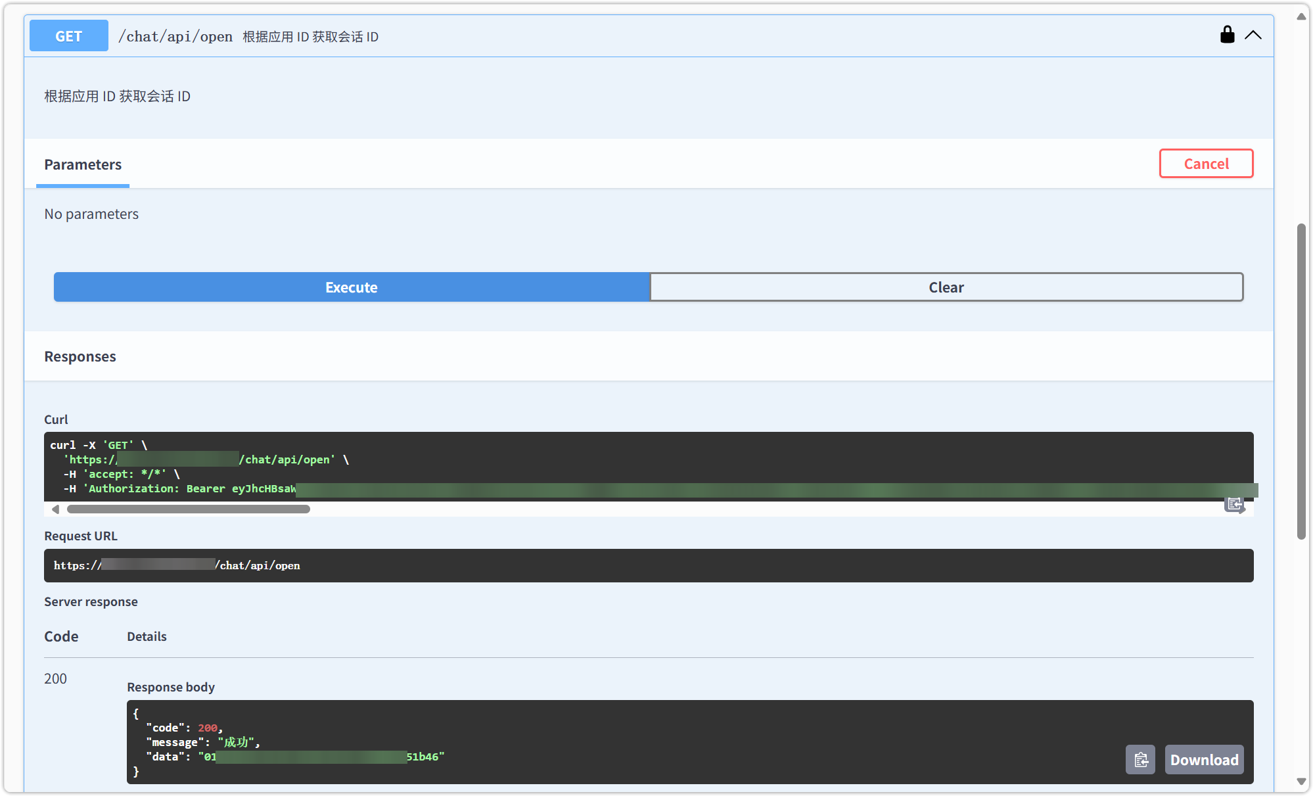
Task: Click the page scroll down arrow
Action: click(1301, 782)
